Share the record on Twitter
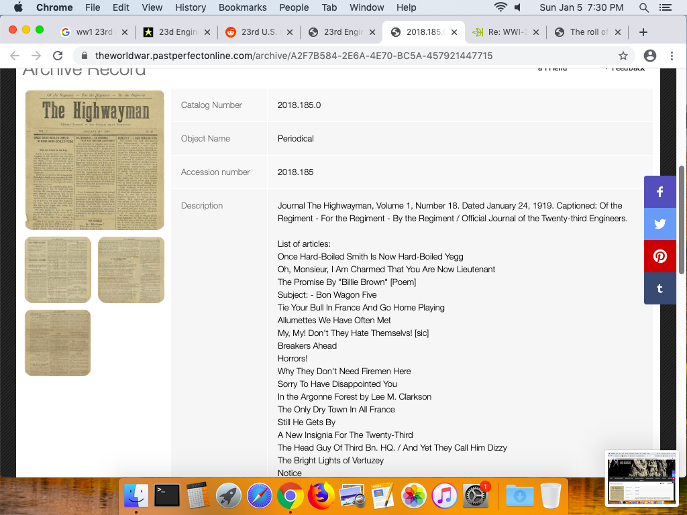The image size is (687, 515). (660, 225)
